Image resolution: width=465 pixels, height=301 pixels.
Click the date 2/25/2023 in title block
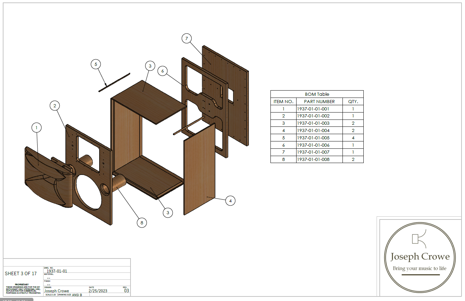tap(99, 291)
